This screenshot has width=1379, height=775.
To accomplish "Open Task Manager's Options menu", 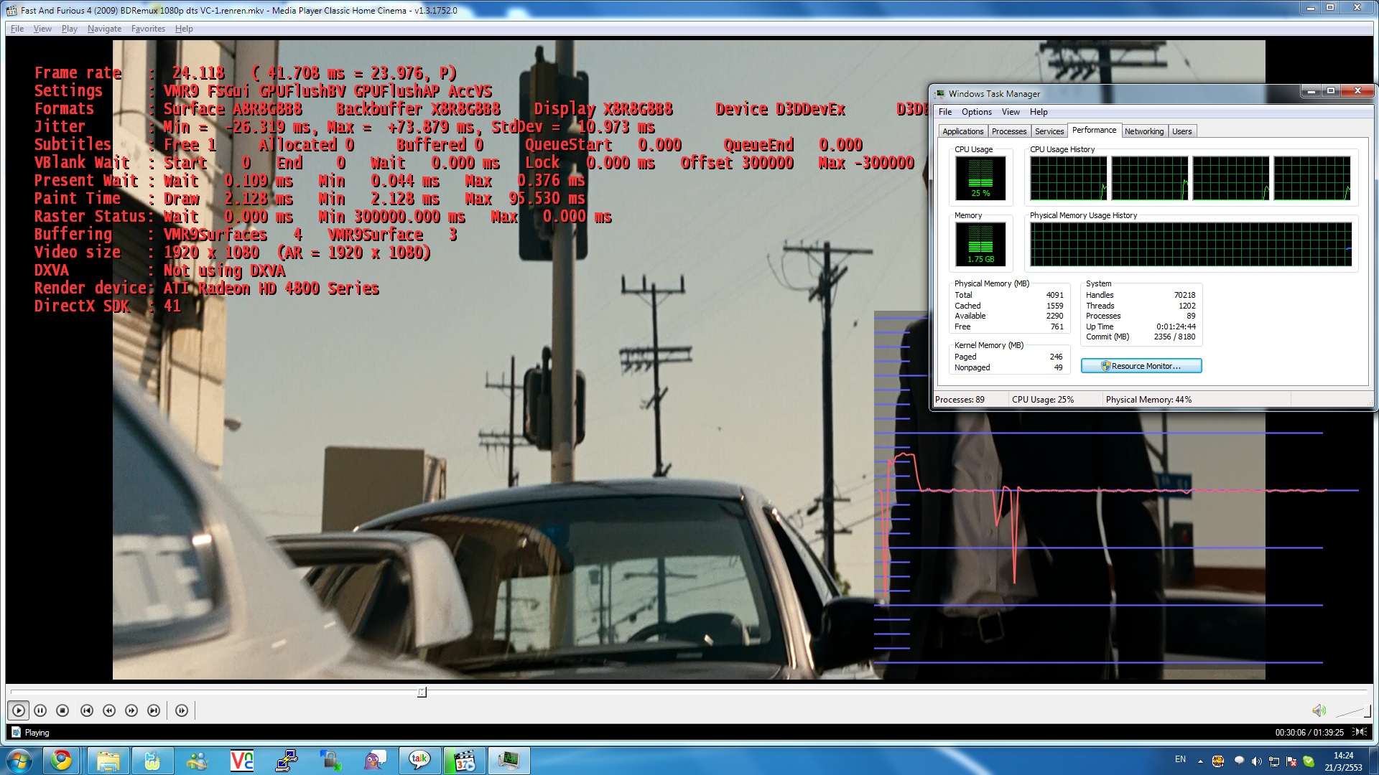I will (x=976, y=112).
